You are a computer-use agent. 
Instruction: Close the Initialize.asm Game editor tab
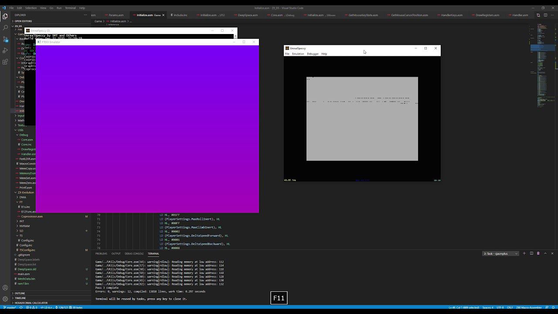163,15
